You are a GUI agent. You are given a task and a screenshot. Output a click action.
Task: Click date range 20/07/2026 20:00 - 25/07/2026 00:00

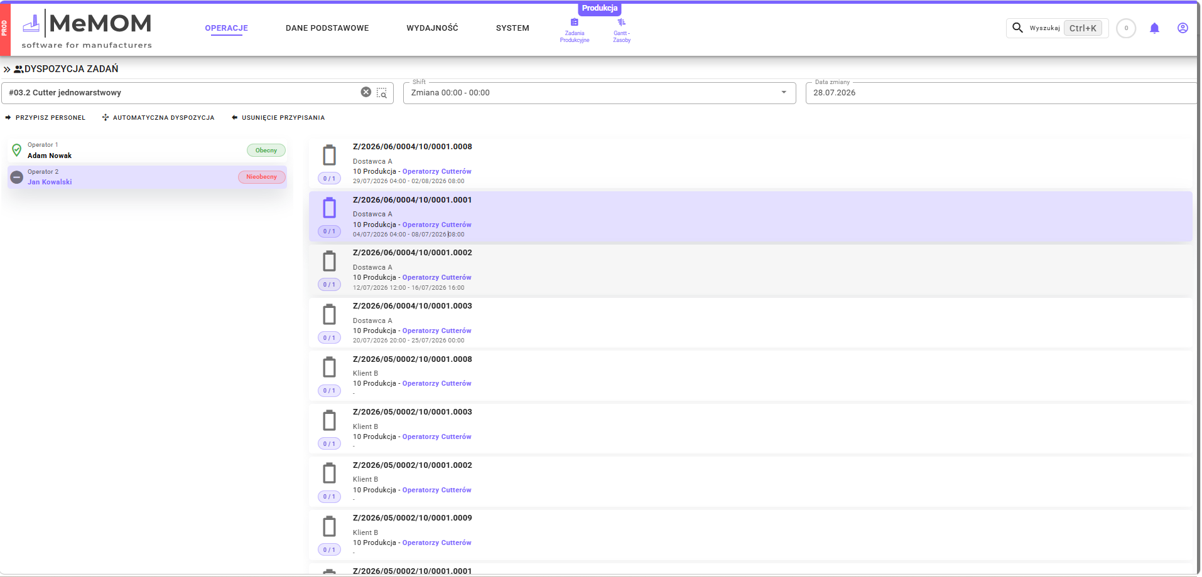(409, 341)
